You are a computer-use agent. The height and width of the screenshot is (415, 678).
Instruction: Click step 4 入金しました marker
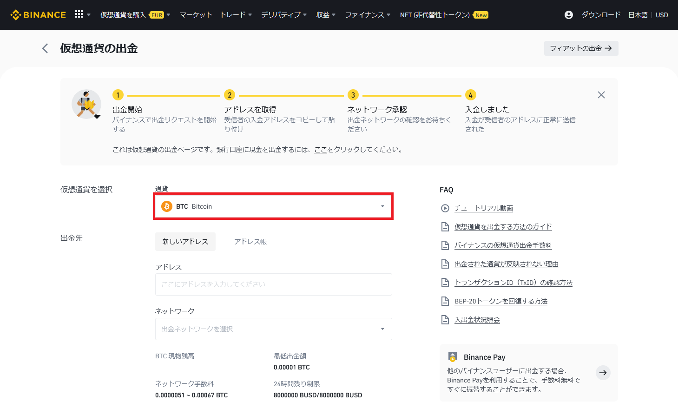471,95
